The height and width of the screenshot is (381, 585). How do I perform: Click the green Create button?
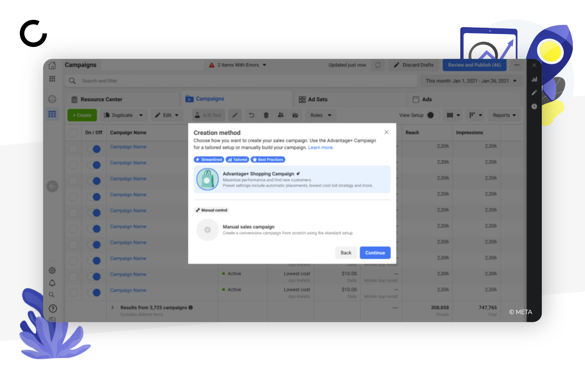[82, 115]
